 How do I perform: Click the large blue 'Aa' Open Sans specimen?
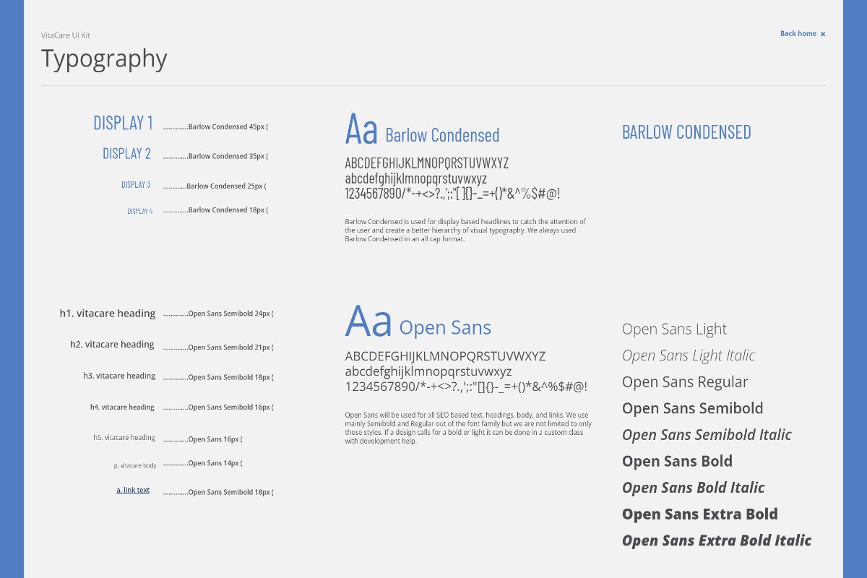pos(368,322)
